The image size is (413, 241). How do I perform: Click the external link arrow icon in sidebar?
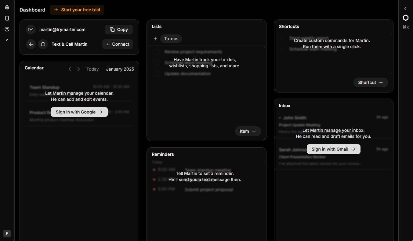click(x=7, y=40)
